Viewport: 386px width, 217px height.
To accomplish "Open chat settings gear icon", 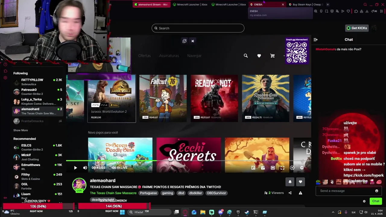I will tap(364, 201).
